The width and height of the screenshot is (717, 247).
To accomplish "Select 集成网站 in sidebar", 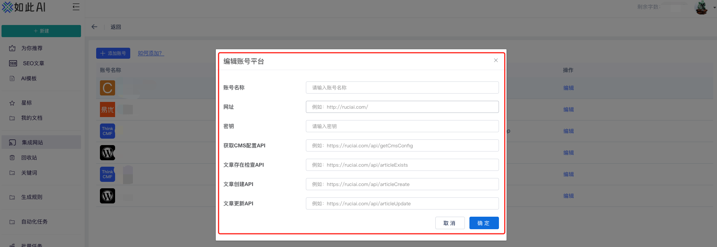I will pos(41,142).
